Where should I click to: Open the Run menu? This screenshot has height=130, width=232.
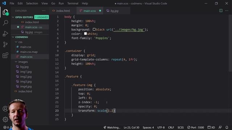(x=61, y=3)
